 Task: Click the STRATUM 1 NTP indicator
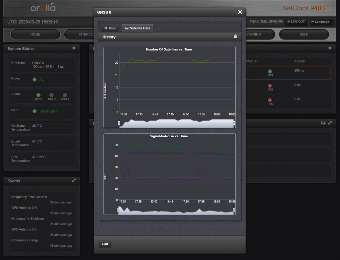35,111
